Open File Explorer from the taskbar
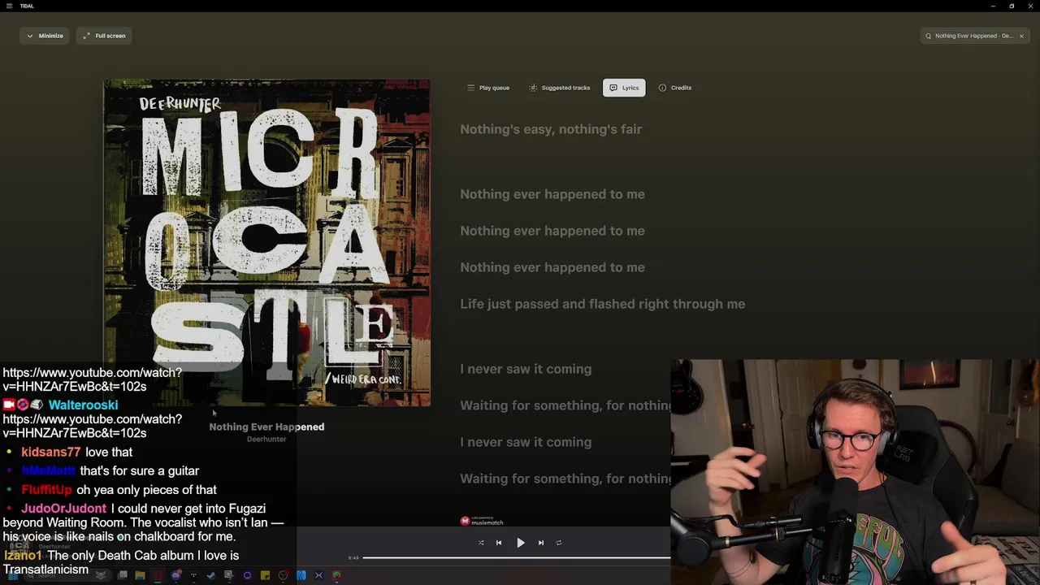 click(140, 575)
